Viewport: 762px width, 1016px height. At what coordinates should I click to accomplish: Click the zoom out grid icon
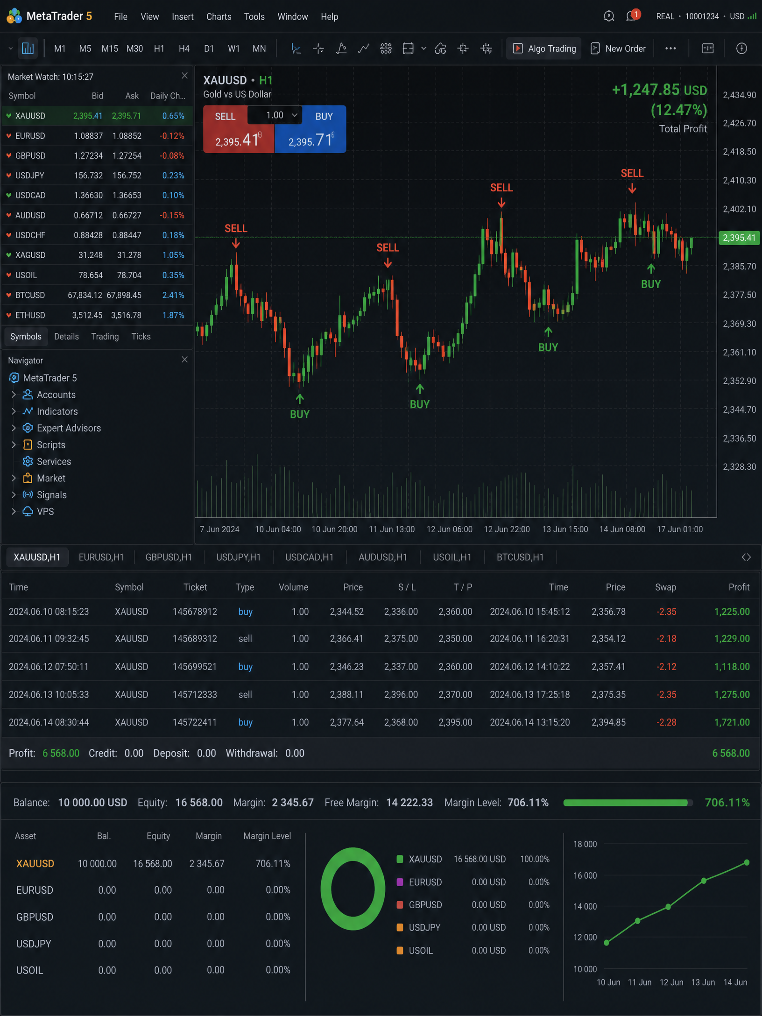(x=487, y=49)
